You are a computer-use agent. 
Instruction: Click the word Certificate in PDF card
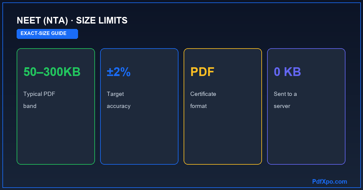(203, 94)
